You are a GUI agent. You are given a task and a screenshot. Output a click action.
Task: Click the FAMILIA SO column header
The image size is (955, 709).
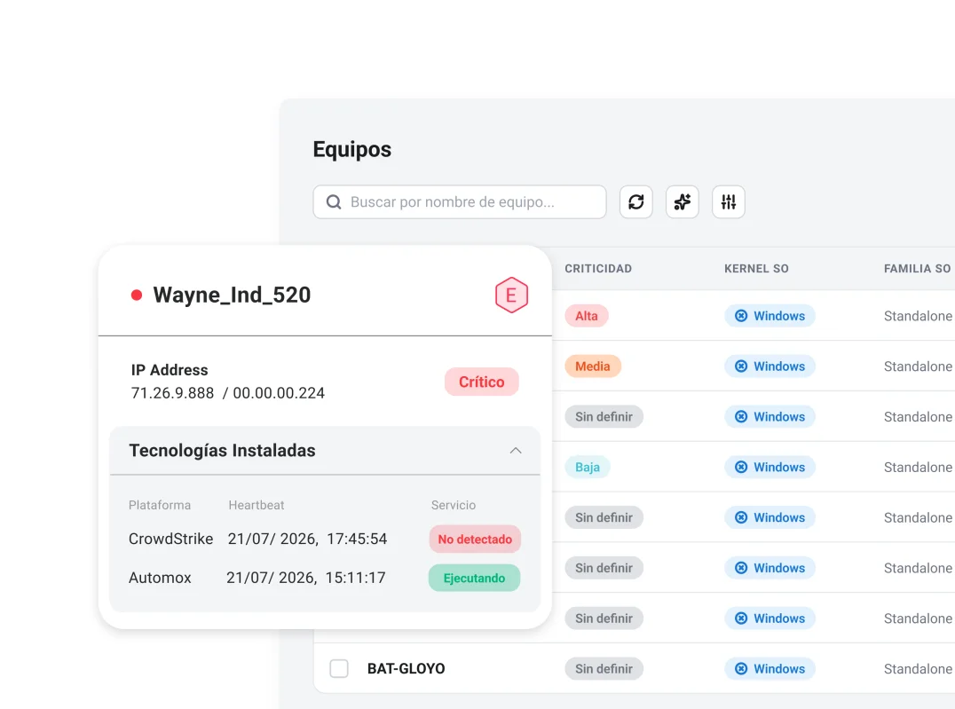(917, 269)
